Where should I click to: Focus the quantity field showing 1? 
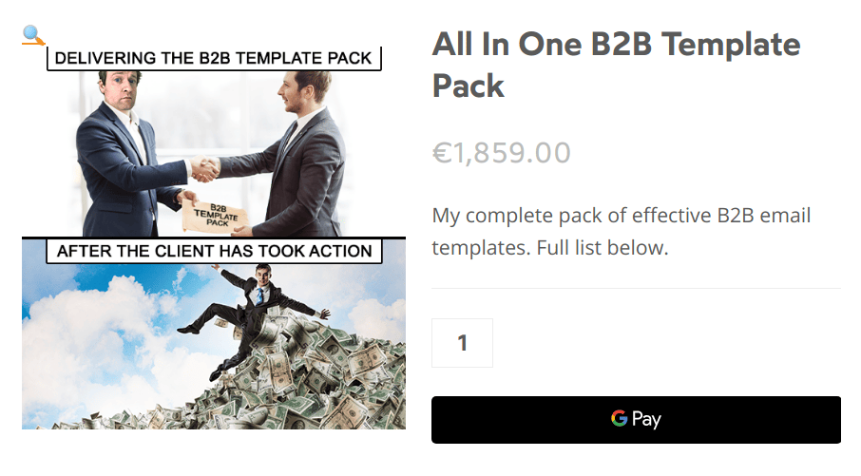click(463, 343)
